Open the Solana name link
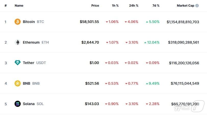The image size is (207, 115). click(x=29, y=104)
